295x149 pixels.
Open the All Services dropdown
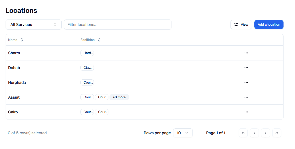pyautogui.click(x=34, y=25)
